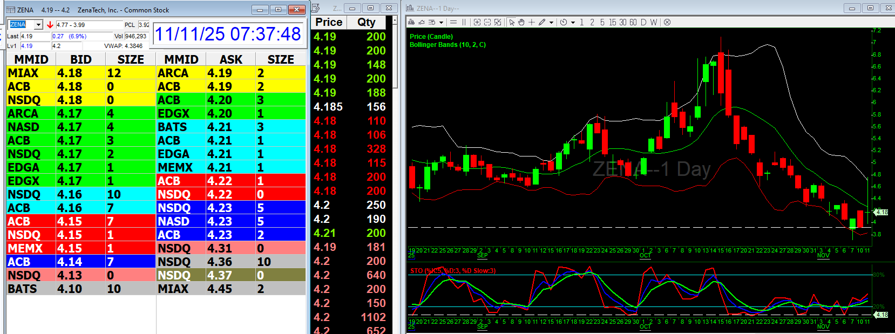Click the circled X clear icon
Screen dimensions: 895x334
(x=667, y=22)
